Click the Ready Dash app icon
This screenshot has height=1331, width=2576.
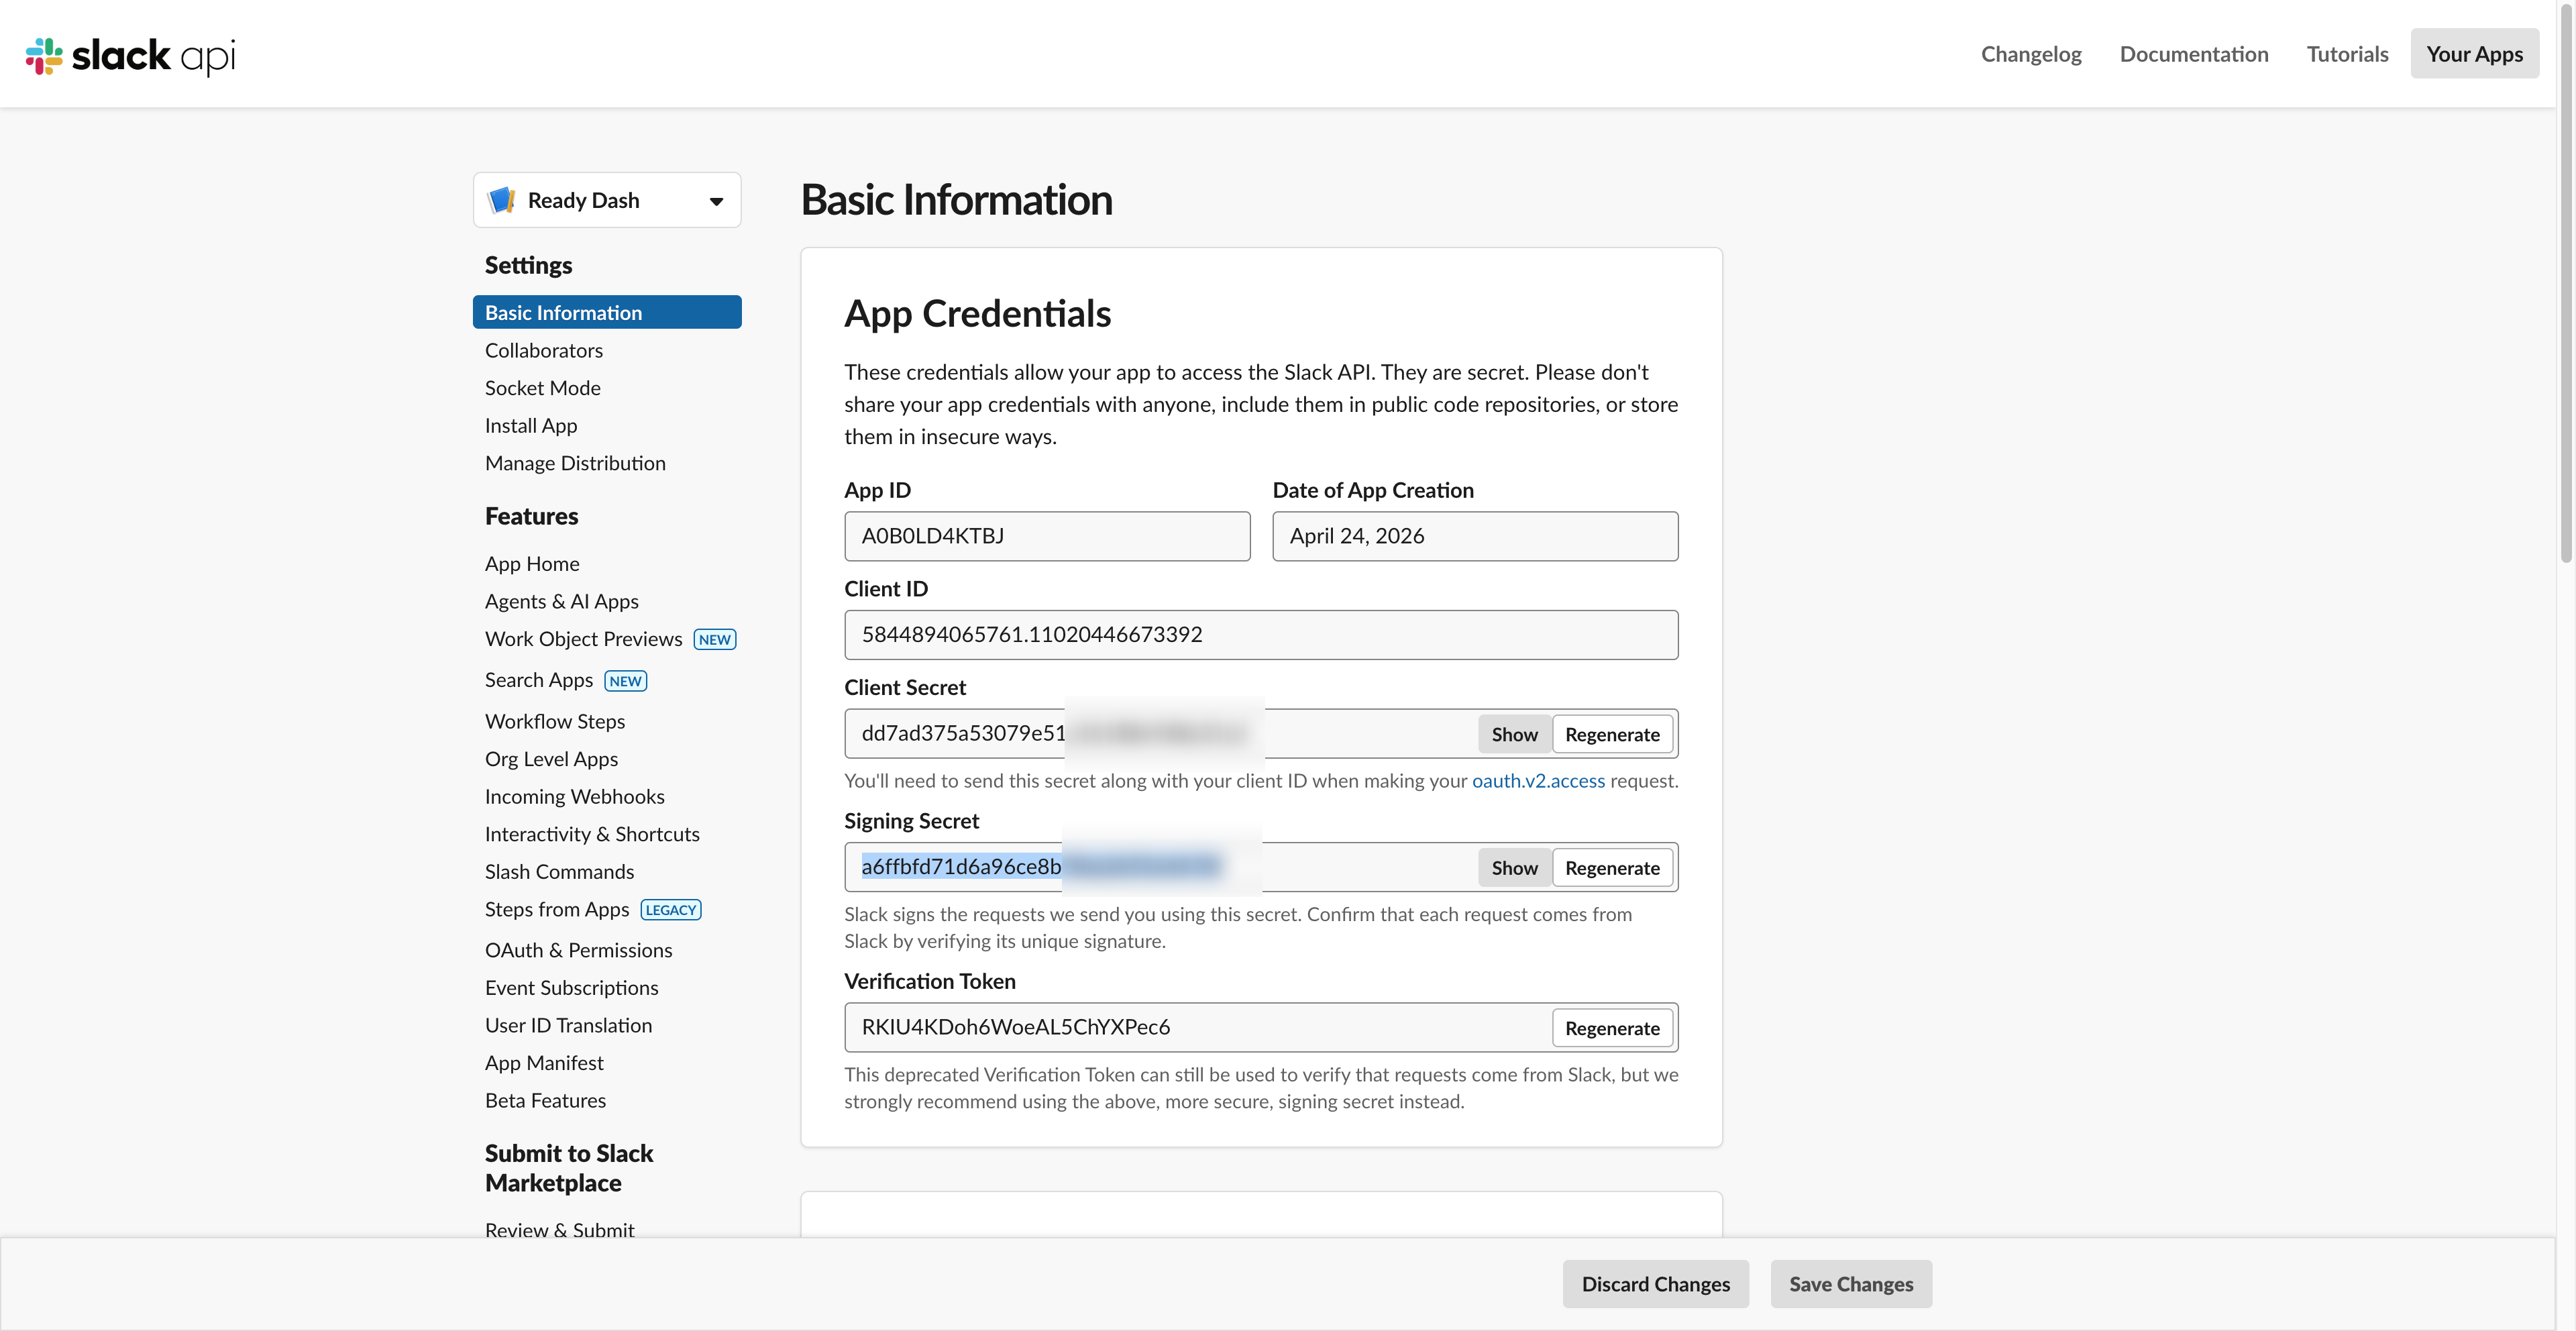pos(501,200)
